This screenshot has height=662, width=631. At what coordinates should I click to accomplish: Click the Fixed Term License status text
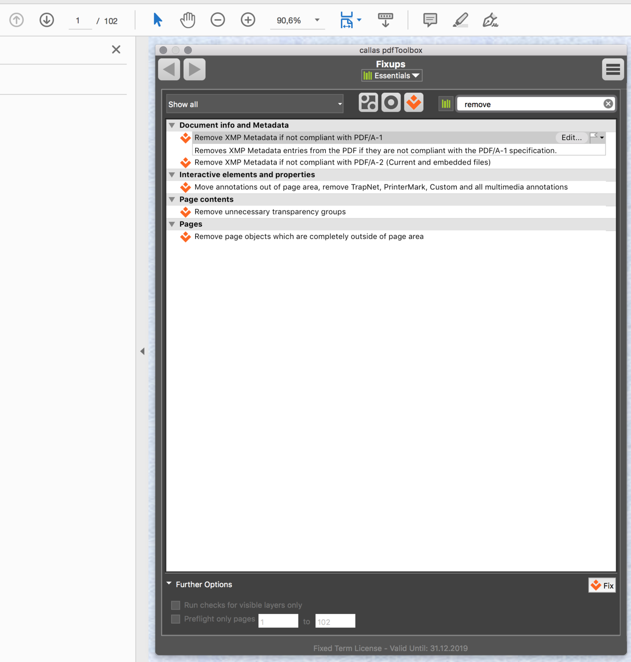pyautogui.click(x=390, y=648)
